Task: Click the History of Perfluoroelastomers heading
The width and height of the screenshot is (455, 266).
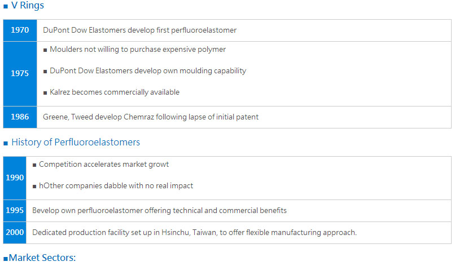Action: click(x=76, y=142)
